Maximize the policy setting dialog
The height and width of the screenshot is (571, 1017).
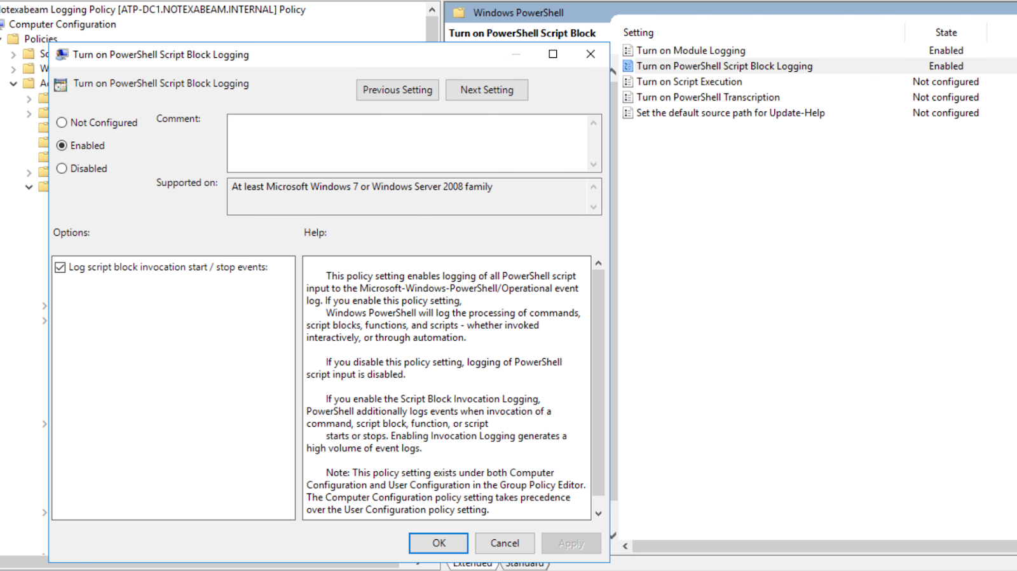(553, 54)
